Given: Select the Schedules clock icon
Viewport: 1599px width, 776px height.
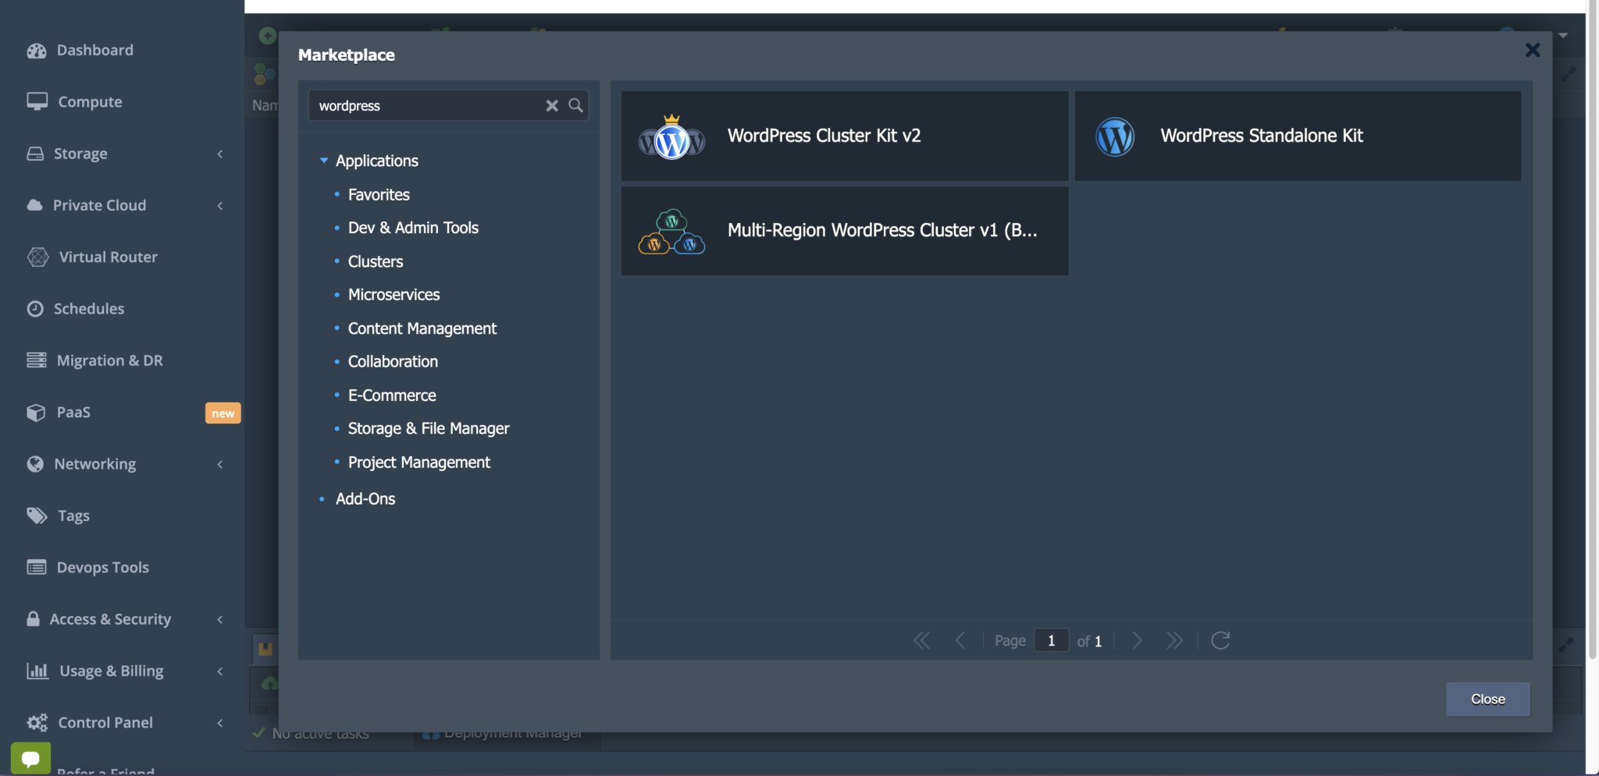Looking at the screenshot, I should 36,308.
